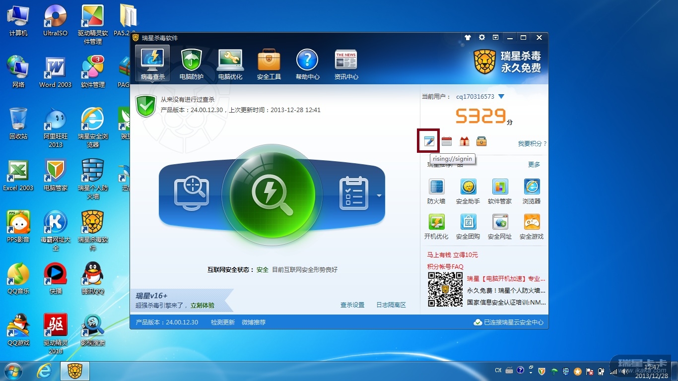Select the 毒霸网址大全 desktop shortcut

56,231
